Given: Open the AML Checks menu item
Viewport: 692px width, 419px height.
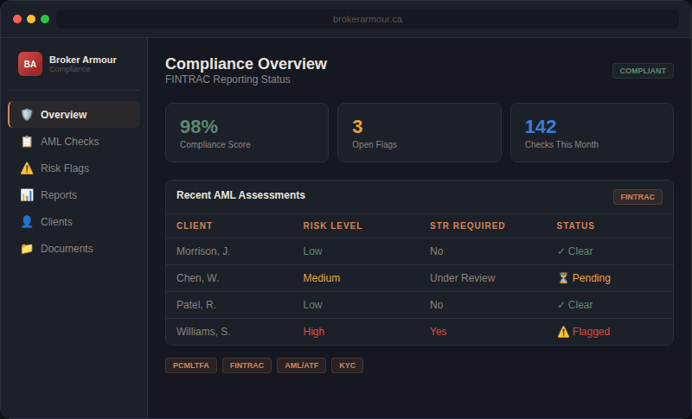Looking at the screenshot, I should [x=74, y=142].
